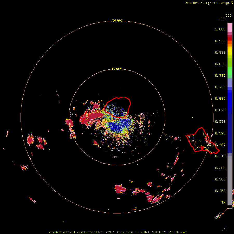Viewport: 234px width, 234px height.
Task: Click the 0.680 scale value
Action: coord(220,99)
